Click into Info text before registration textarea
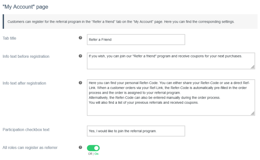The image size is (260, 160). 171,61
